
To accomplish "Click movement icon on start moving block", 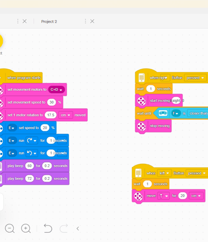I will point(141,101).
